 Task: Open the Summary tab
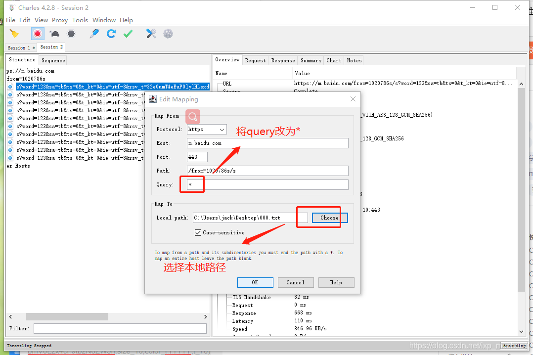click(x=311, y=60)
